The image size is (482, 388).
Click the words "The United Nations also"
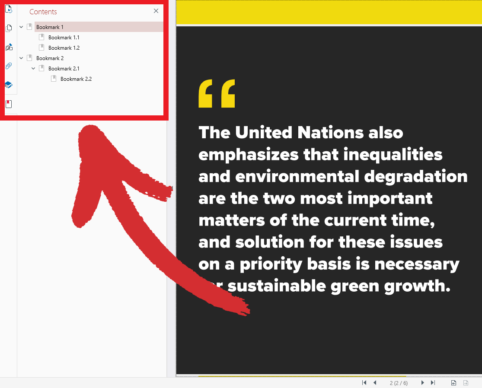point(300,133)
